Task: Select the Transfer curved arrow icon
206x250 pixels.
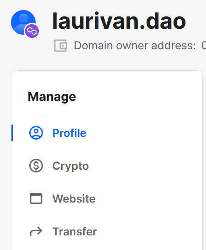Action: click(36, 231)
